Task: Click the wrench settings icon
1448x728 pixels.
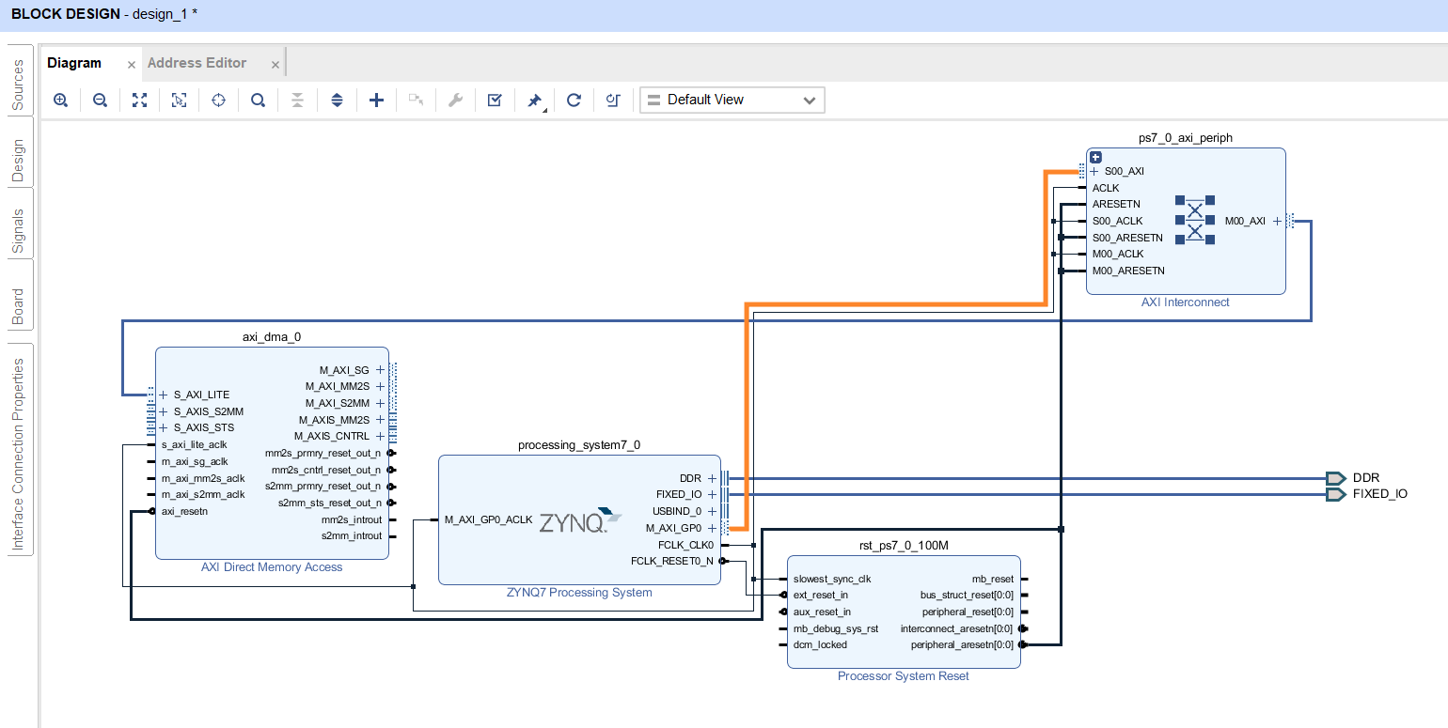Action: click(456, 100)
